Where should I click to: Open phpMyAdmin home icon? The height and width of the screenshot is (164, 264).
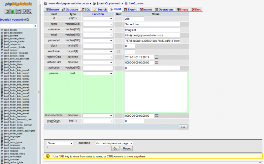7,12
